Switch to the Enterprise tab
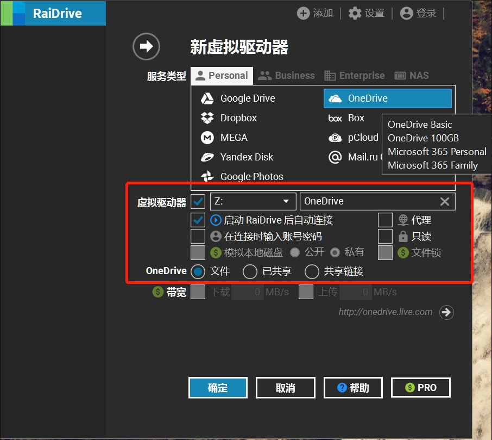The width and height of the screenshot is (492, 440). 354,76
